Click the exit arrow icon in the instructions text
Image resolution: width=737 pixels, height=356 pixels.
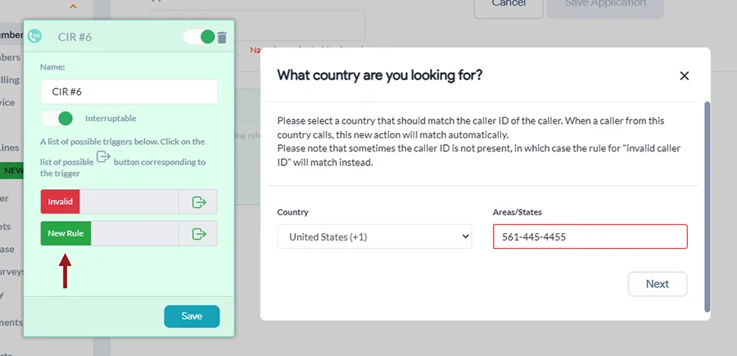coord(103,156)
